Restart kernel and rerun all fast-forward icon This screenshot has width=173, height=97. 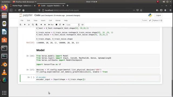coord(64,25)
